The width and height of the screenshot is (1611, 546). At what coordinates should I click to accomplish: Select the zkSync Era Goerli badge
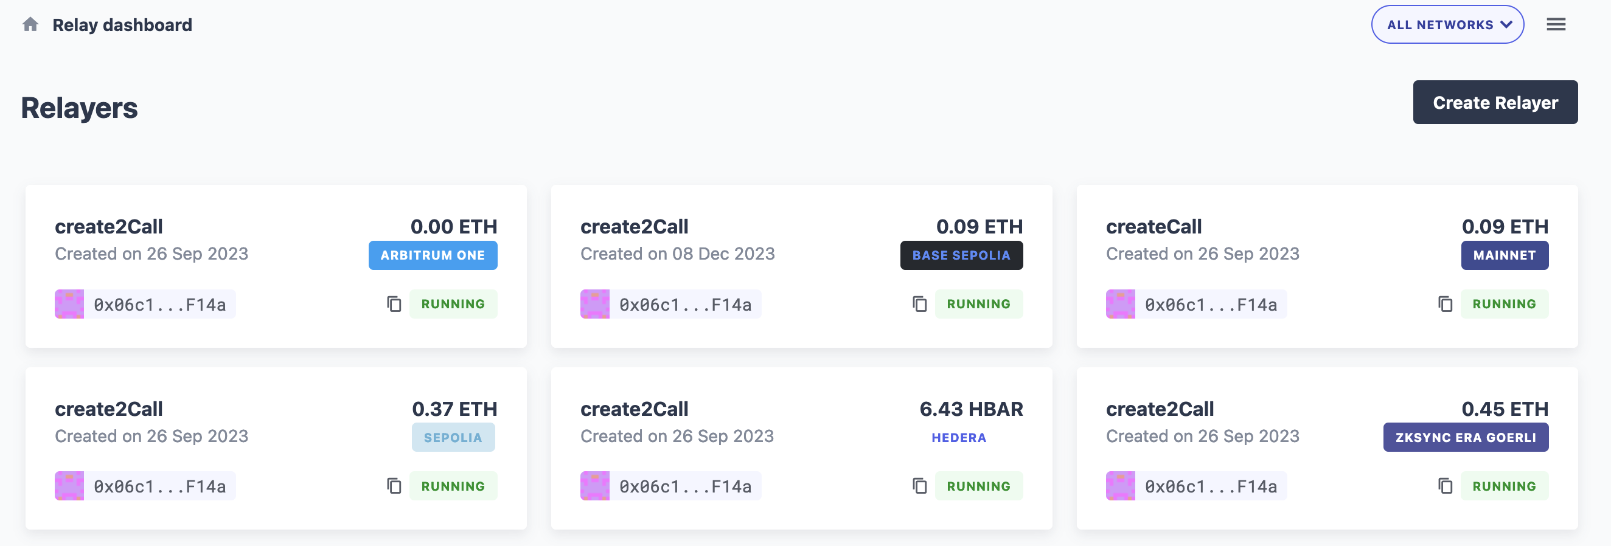click(1465, 437)
